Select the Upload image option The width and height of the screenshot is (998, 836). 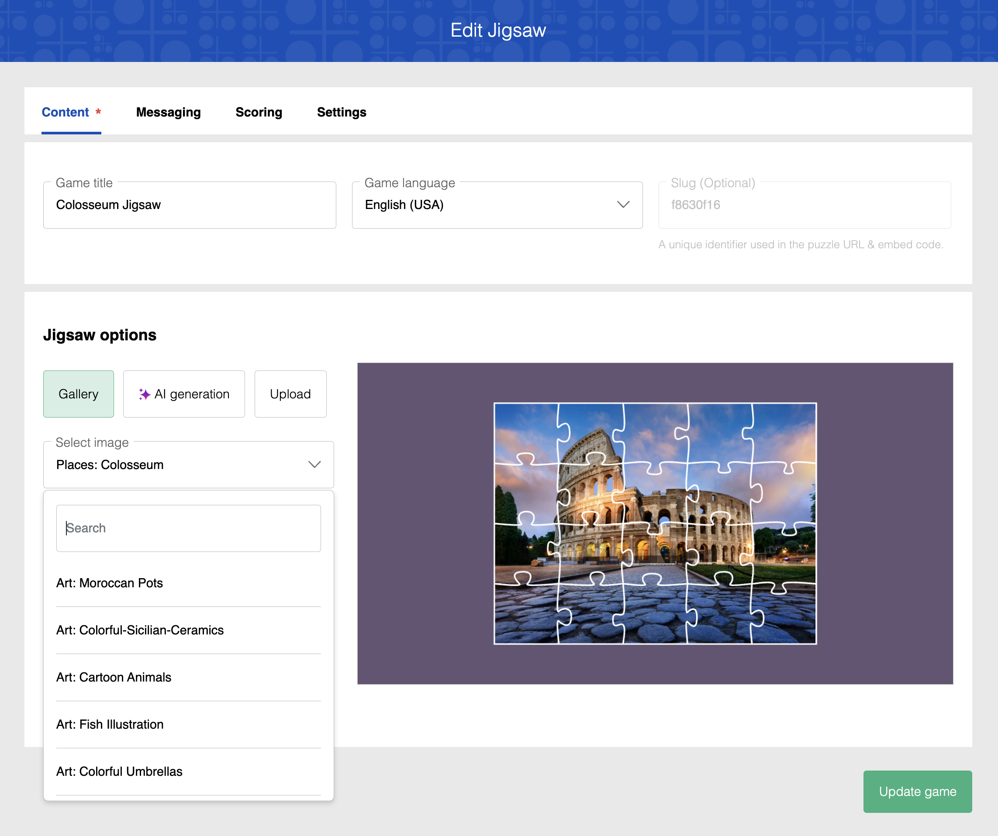pyautogui.click(x=290, y=394)
